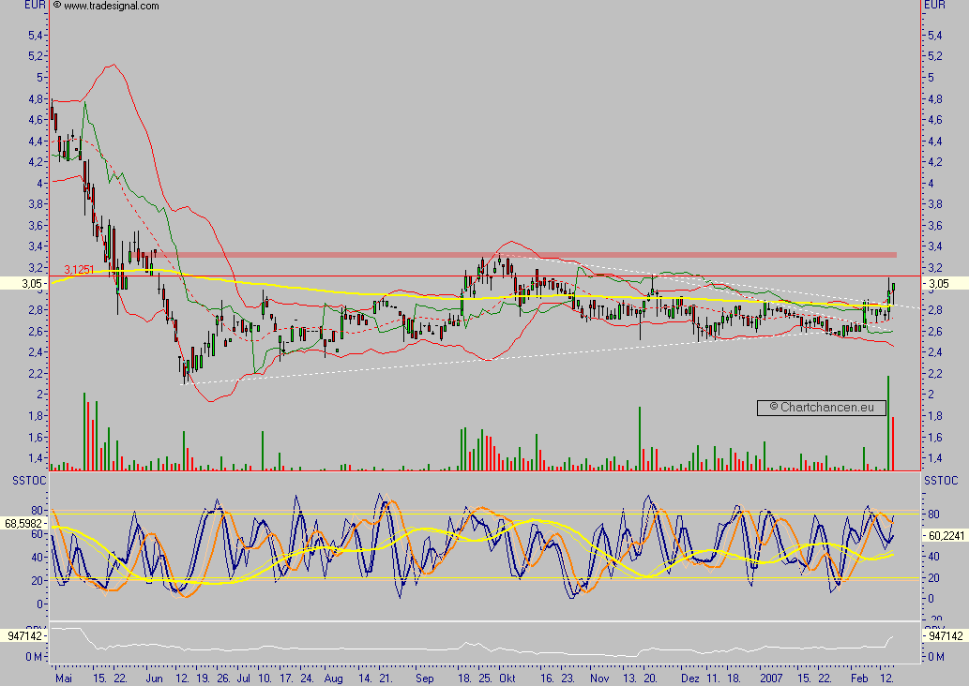Click the Feb label on time axis
This screenshot has height=686, width=969.
click(x=859, y=679)
